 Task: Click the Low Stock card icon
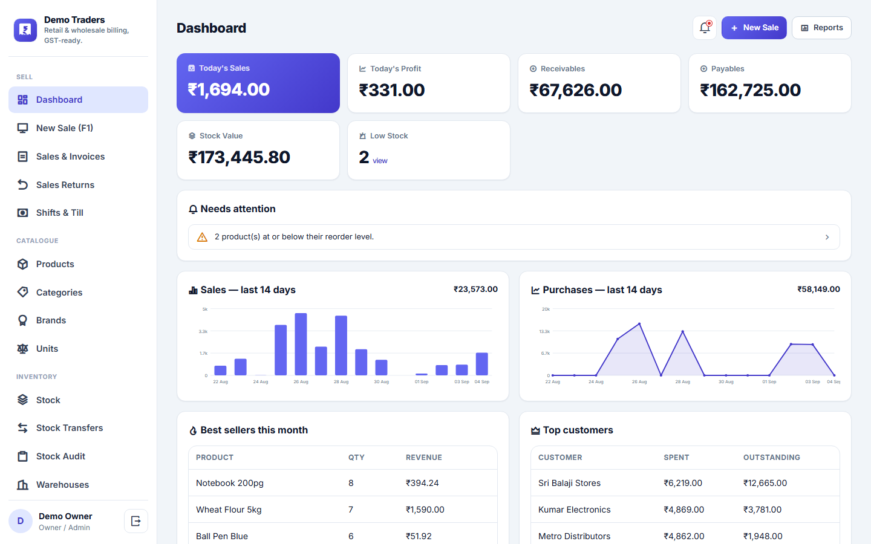click(x=363, y=136)
